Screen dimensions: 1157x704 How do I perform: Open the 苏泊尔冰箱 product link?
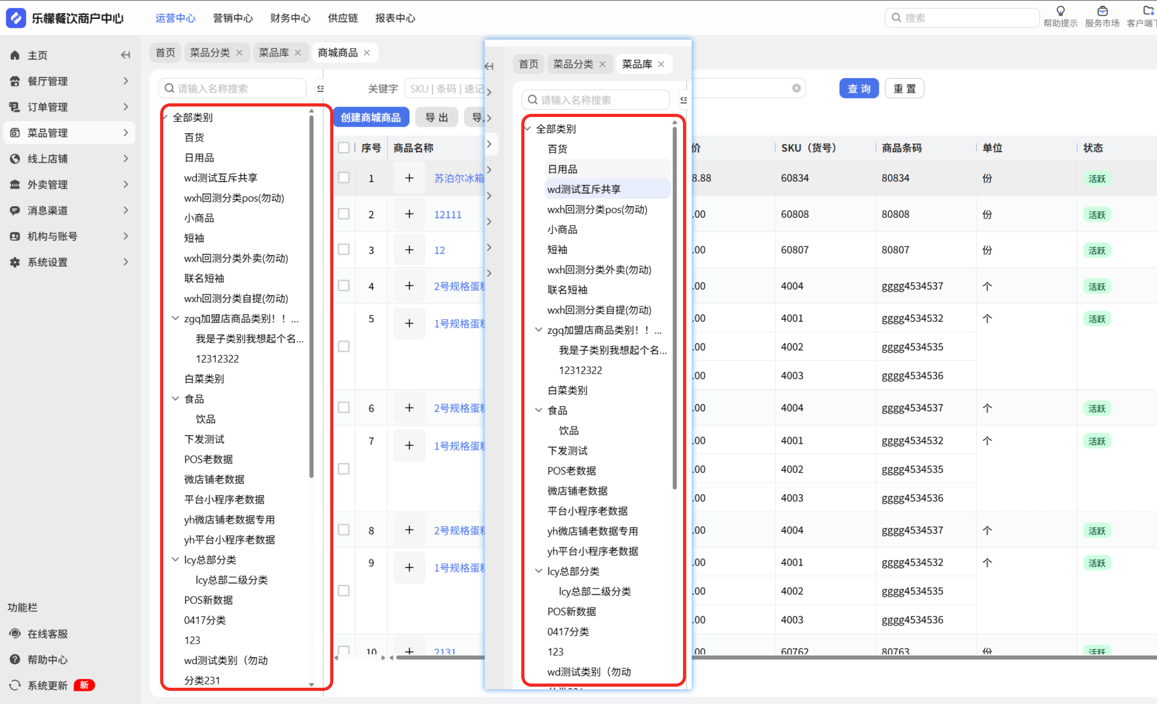(x=459, y=178)
